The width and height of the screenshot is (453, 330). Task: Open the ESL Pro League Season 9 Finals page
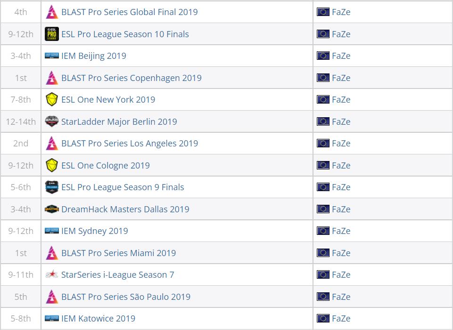(120, 187)
